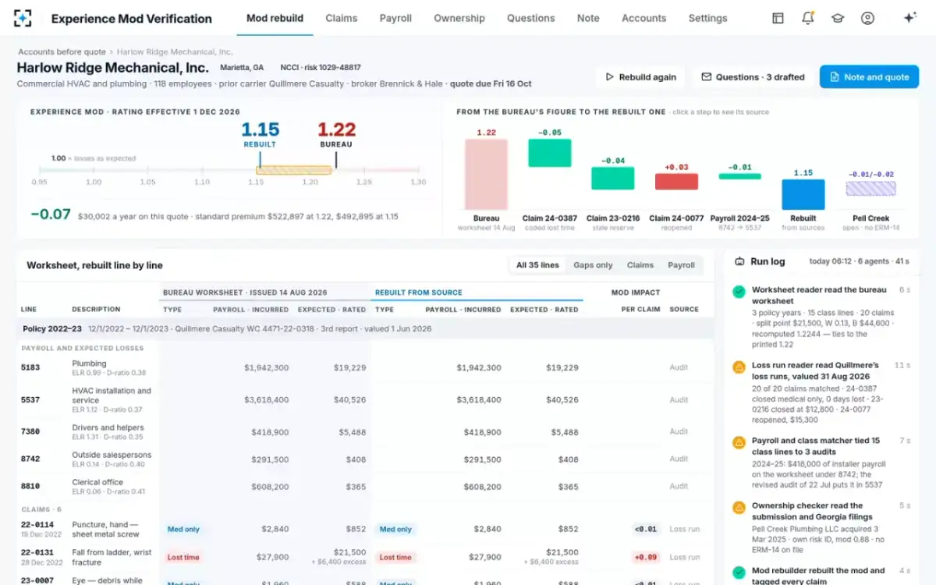This screenshot has width=936, height=585.
Task: Click the graduation cap learning icon
Action: pyautogui.click(x=838, y=18)
